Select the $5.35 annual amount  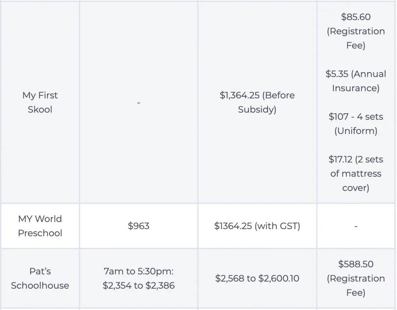pos(337,74)
